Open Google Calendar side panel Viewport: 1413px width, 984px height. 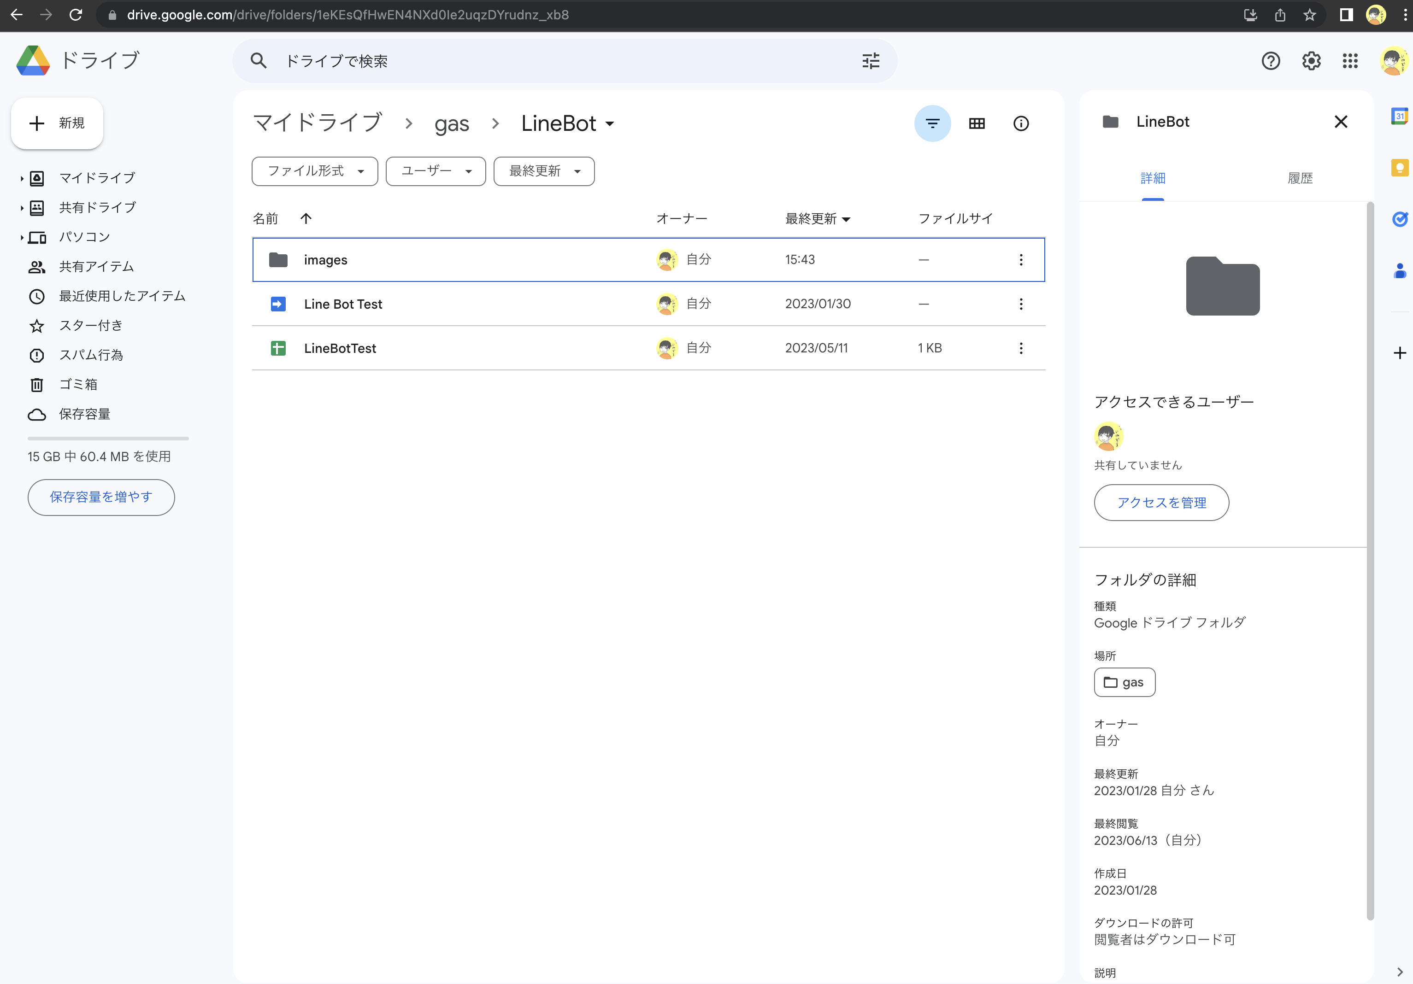coord(1400,116)
